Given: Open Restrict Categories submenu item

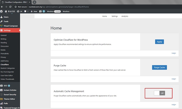Looking at the screenshot, I should coord(8,68).
